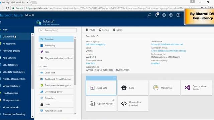The image size is (214, 120).
Task: Show database connection strings link
Action: 169,51
